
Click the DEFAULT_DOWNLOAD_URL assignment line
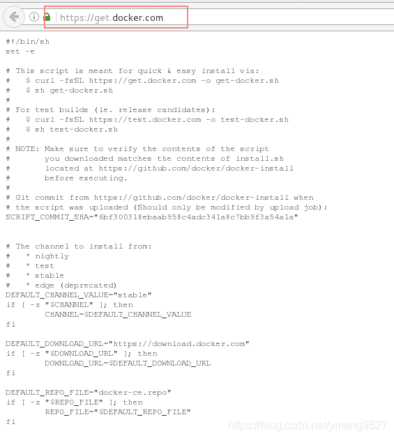(128, 344)
